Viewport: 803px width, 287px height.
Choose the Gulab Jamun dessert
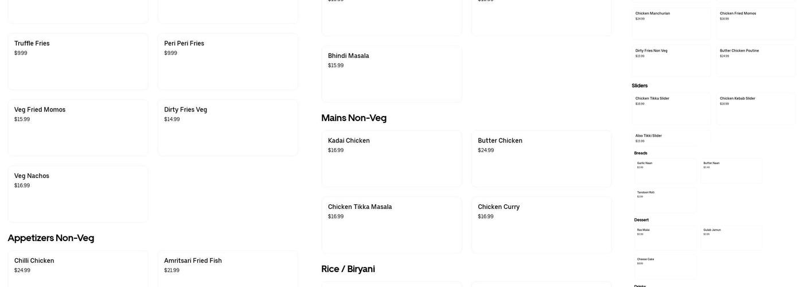[732, 238]
